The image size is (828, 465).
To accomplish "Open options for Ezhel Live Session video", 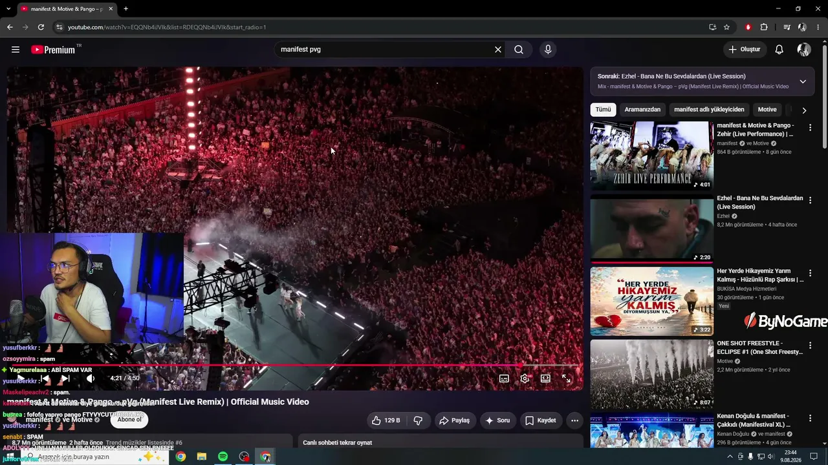I will point(810,201).
